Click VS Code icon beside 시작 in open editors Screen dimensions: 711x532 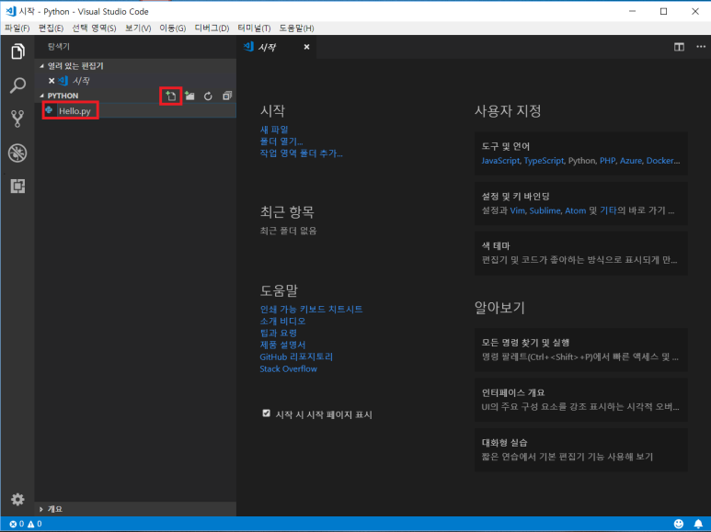click(63, 81)
